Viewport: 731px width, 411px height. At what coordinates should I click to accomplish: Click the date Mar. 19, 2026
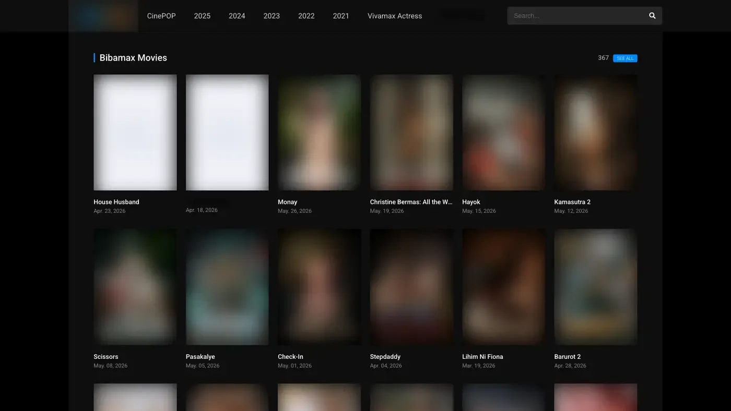pyautogui.click(x=479, y=366)
